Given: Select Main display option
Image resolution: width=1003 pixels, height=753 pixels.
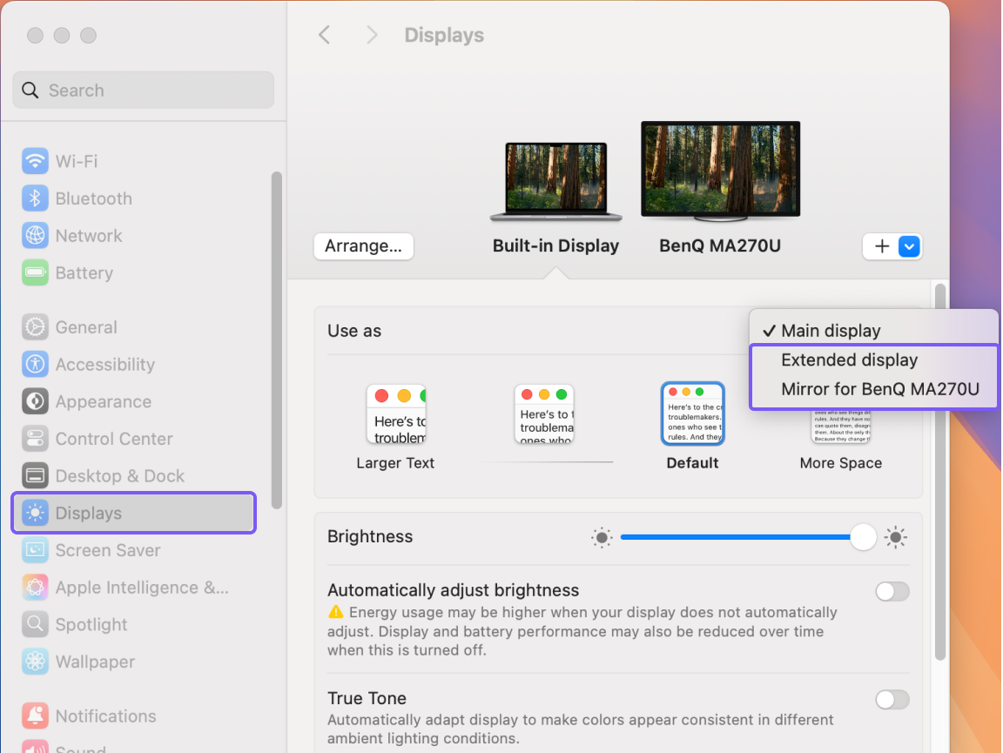Looking at the screenshot, I should pyautogui.click(x=832, y=330).
